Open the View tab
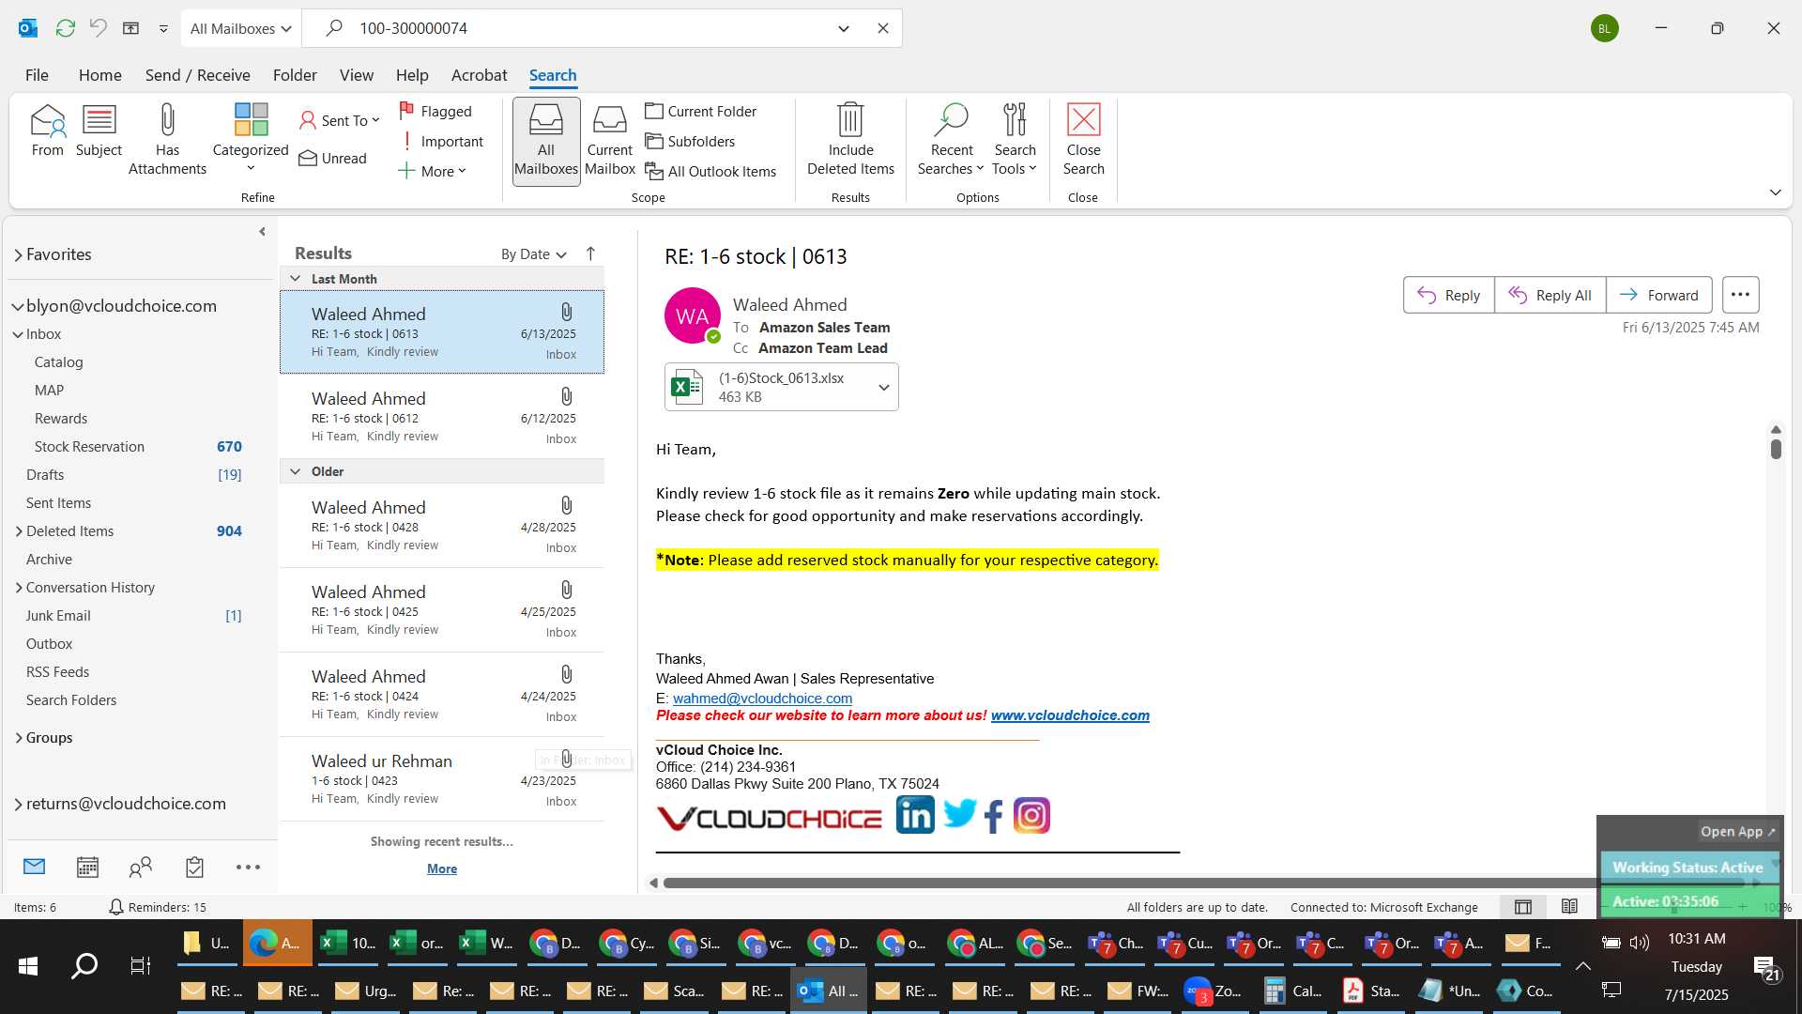The image size is (1802, 1014). (x=356, y=75)
